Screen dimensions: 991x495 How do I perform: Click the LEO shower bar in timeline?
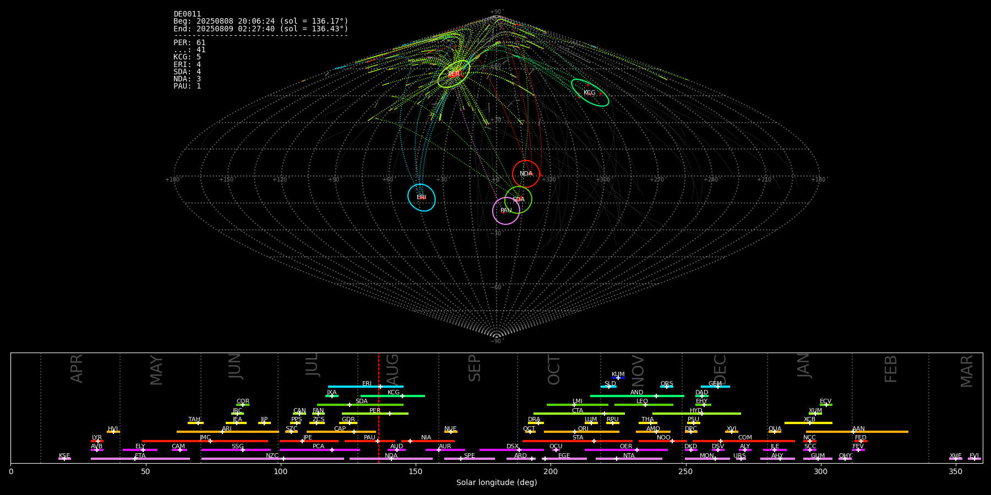(x=644, y=405)
